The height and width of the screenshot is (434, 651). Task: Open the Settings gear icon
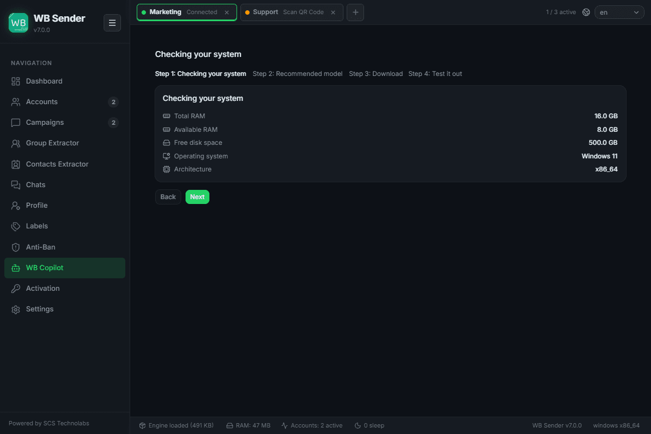16,309
